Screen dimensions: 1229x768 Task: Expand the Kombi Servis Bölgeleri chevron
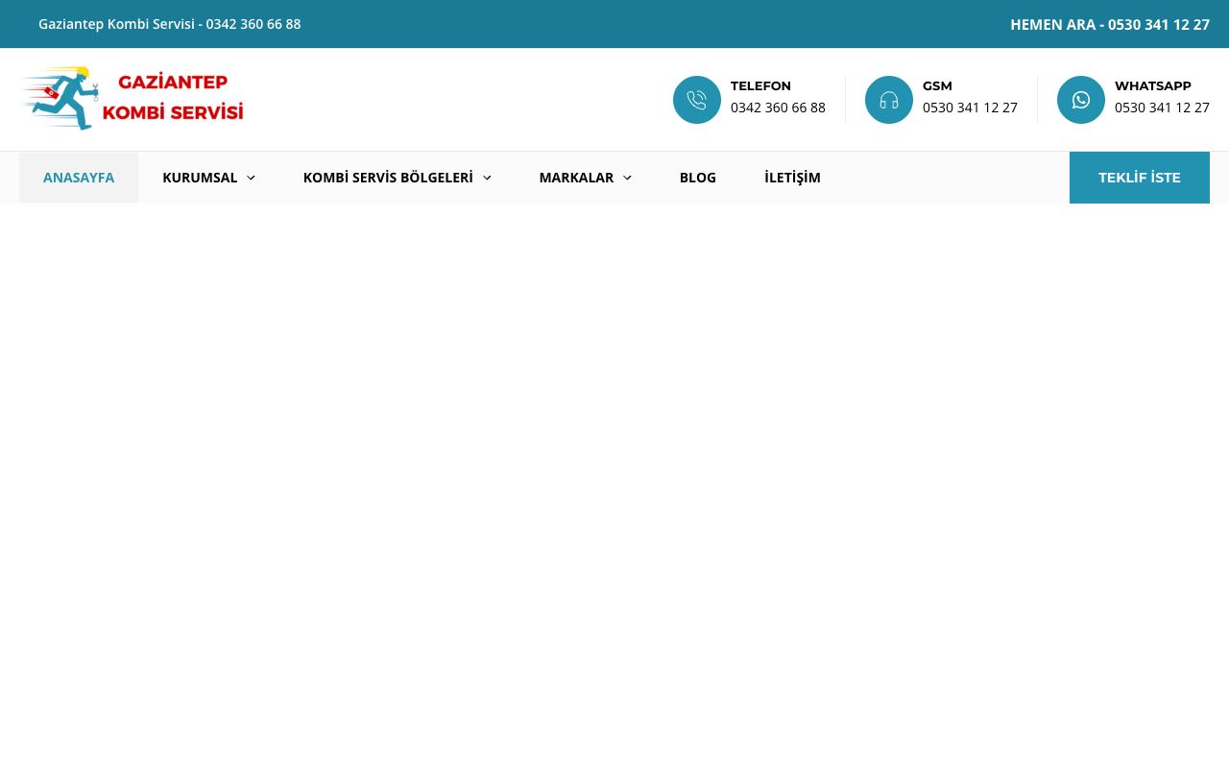point(487,178)
